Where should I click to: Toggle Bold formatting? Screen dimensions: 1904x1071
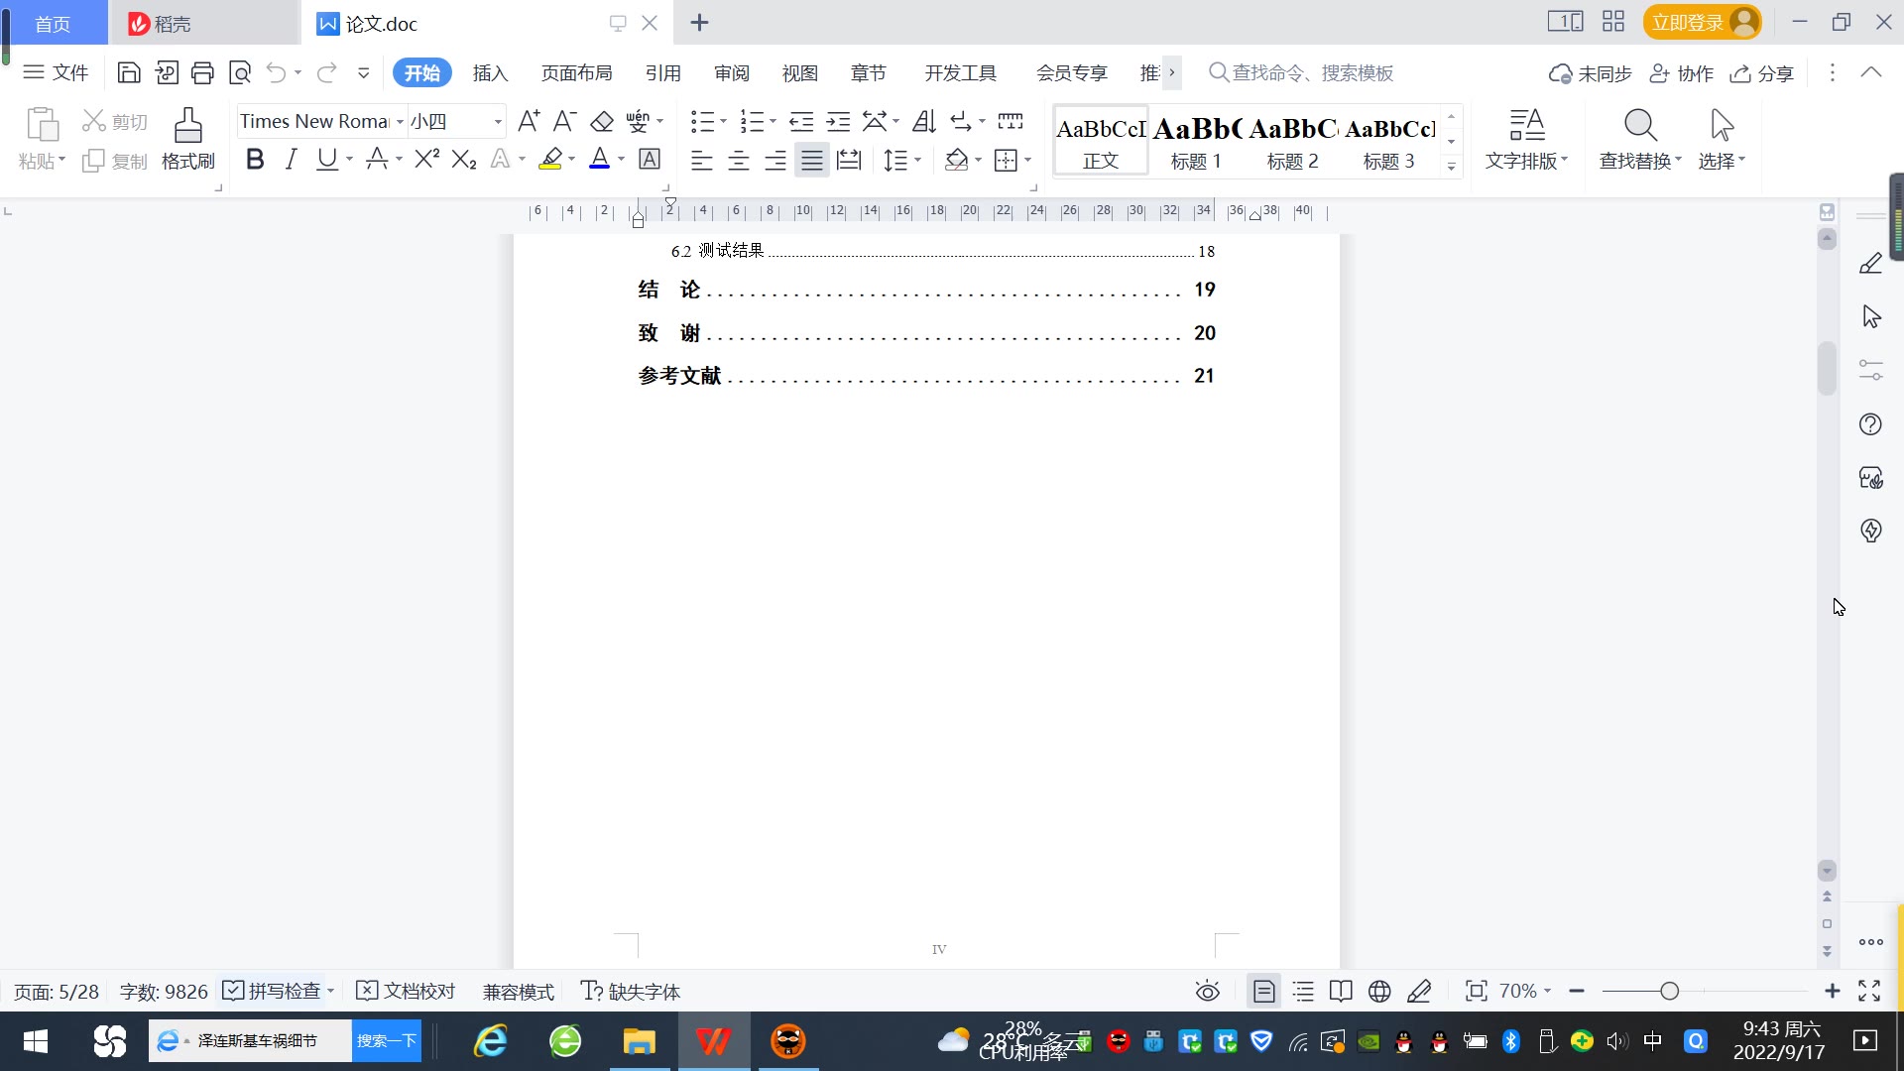(255, 159)
